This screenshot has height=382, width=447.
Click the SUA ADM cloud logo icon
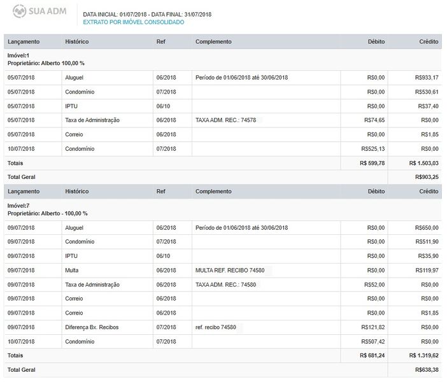click(x=20, y=11)
